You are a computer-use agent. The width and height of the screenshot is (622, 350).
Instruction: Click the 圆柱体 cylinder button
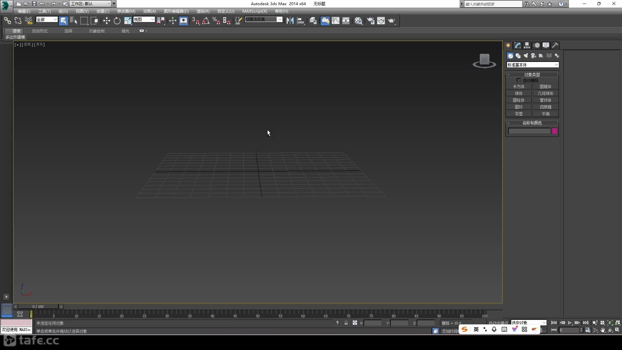click(519, 100)
